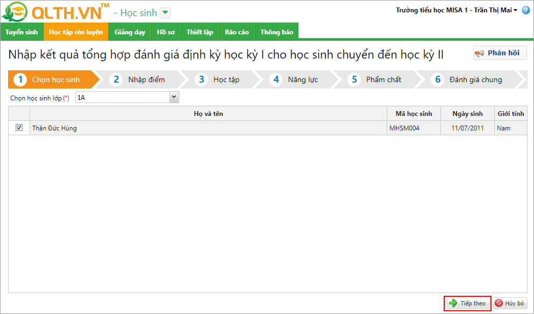This screenshot has width=534, height=314.
Task: Switch to the Giảng dạy tab
Action: coord(130,32)
